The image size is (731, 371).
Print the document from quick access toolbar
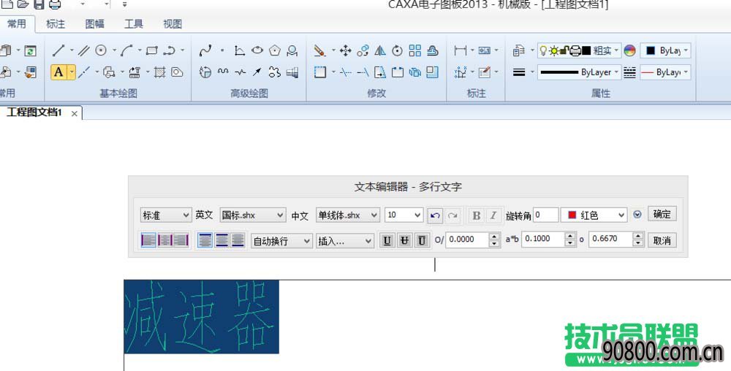click(55, 5)
